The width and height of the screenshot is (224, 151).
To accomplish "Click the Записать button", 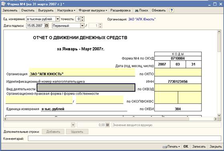I will [199, 147].
